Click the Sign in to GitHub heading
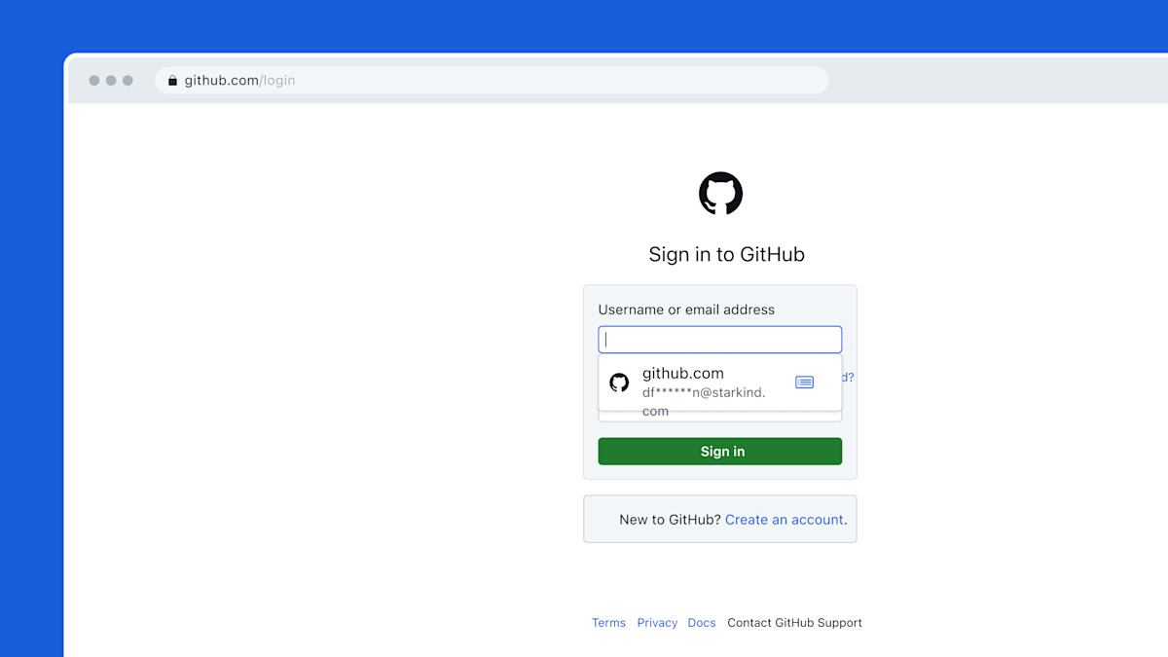The height and width of the screenshot is (657, 1168). coord(726,254)
